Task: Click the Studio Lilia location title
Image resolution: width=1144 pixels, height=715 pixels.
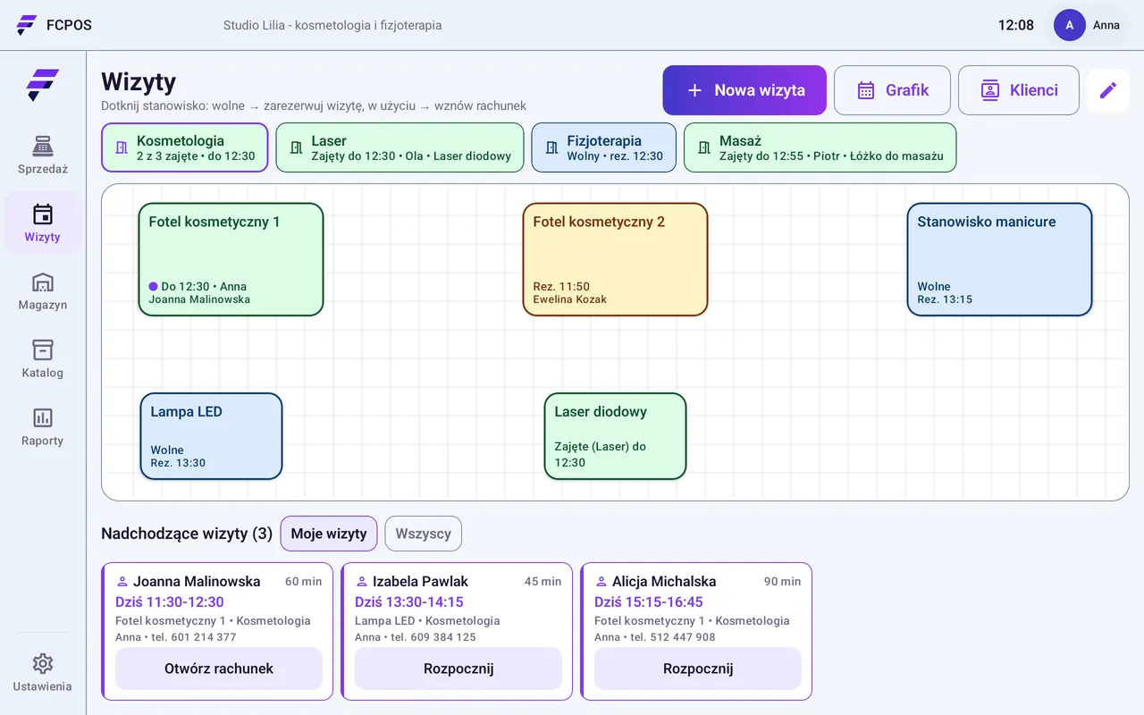Action: point(332,25)
